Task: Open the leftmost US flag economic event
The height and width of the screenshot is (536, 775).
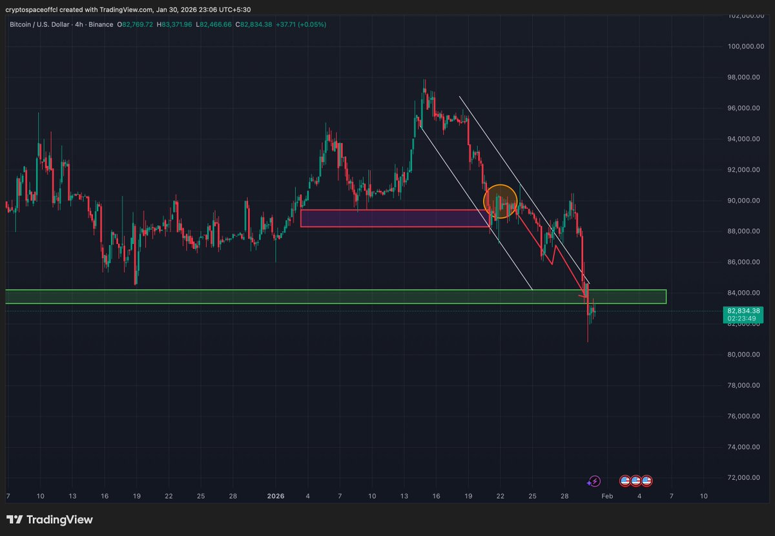Action: tap(625, 481)
